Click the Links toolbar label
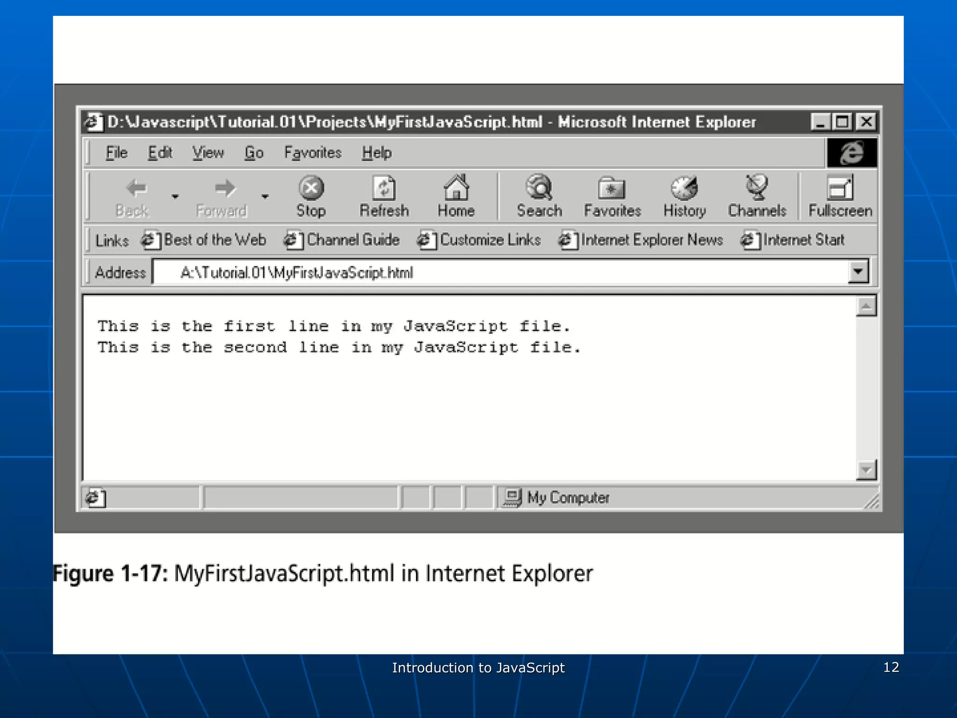 click(x=112, y=241)
